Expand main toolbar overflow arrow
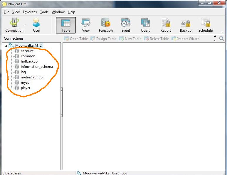The height and width of the screenshot is (175, 227). 222,32
